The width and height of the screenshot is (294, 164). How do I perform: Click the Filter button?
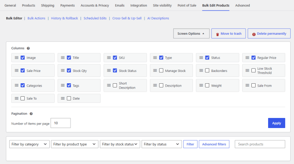(190, 144)
